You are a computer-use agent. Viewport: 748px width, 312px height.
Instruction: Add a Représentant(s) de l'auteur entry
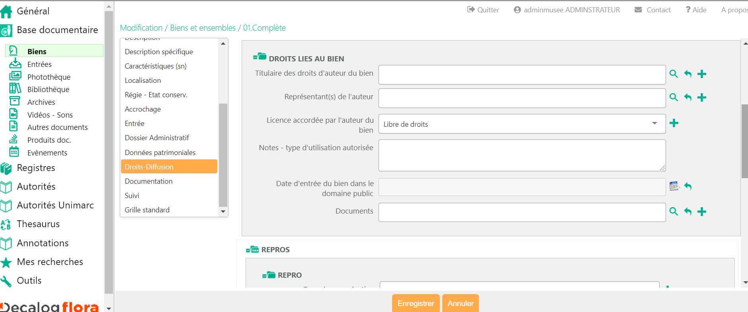click(702, 97)
